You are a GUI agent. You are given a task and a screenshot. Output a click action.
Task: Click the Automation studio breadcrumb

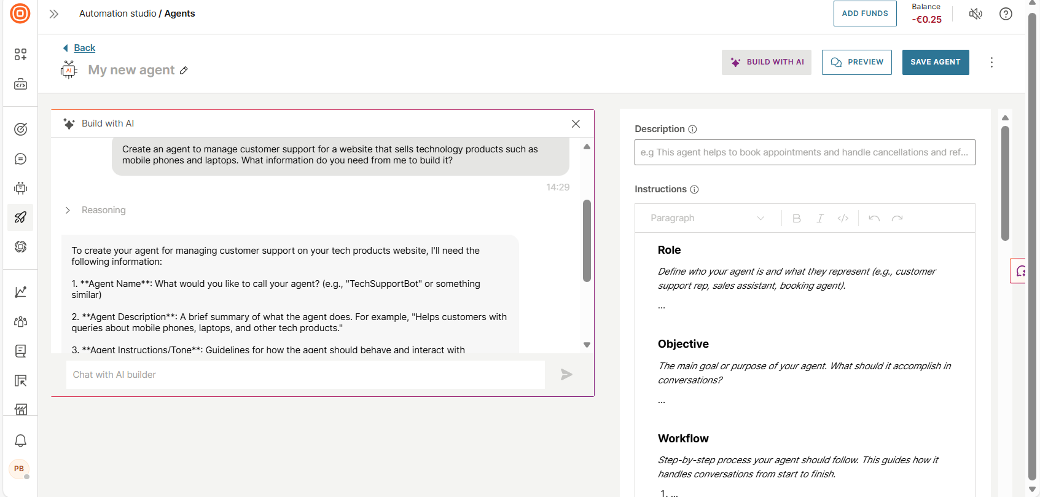pos(118,14)
